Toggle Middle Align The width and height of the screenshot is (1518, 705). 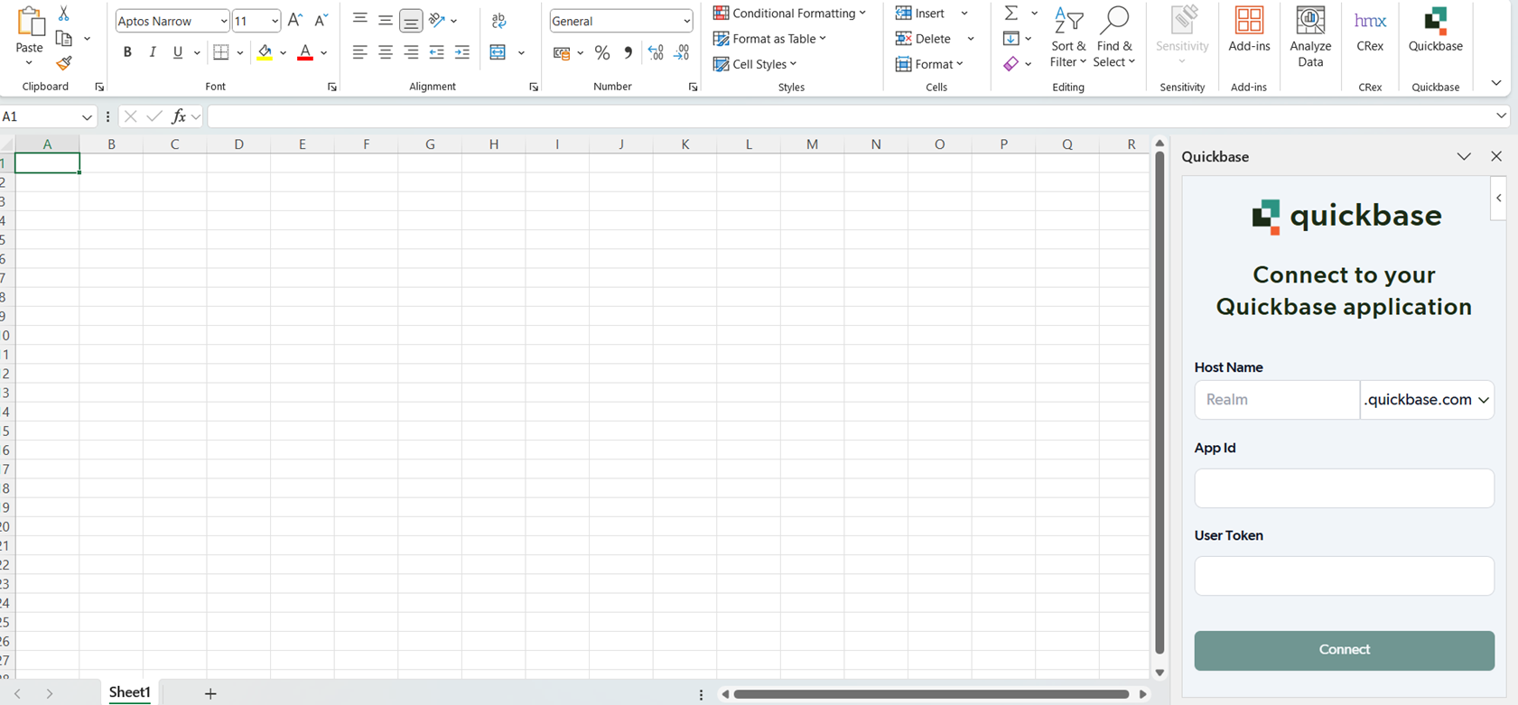point(386,20)
